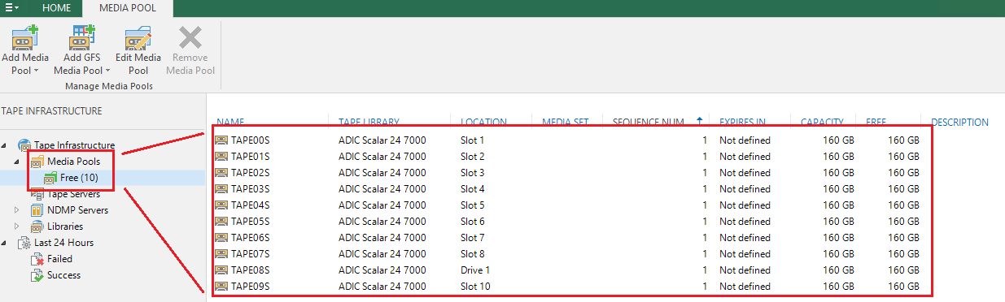Sort by the NAME column header
This screenshot has height=302, width=1005.
230,123
